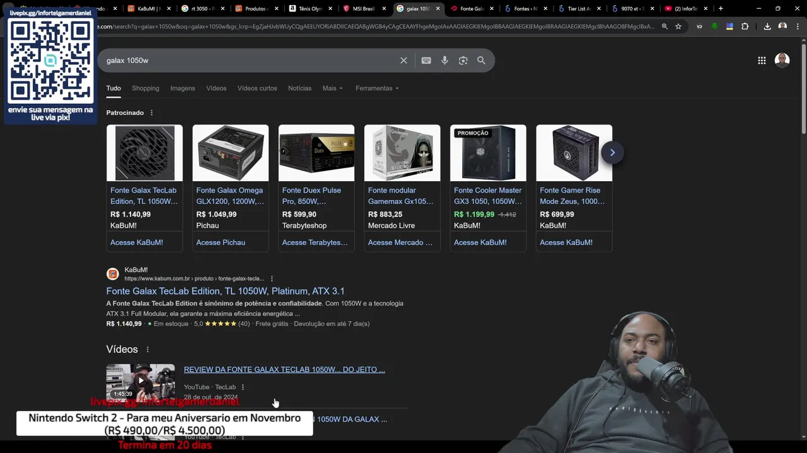Switch to the Notícias tab
This screenshot has height=453, width=807.
299,88
